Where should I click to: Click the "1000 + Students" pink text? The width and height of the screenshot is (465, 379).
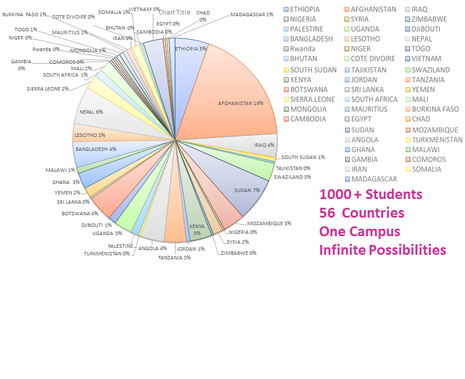(x=371, y=194)
